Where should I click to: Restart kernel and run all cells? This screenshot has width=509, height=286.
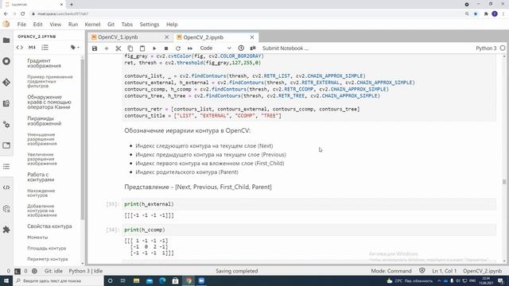tap(190, 48)
